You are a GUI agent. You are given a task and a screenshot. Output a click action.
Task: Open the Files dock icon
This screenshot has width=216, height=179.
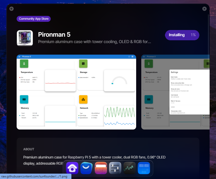pyautogui.click(x=101, y=168)
